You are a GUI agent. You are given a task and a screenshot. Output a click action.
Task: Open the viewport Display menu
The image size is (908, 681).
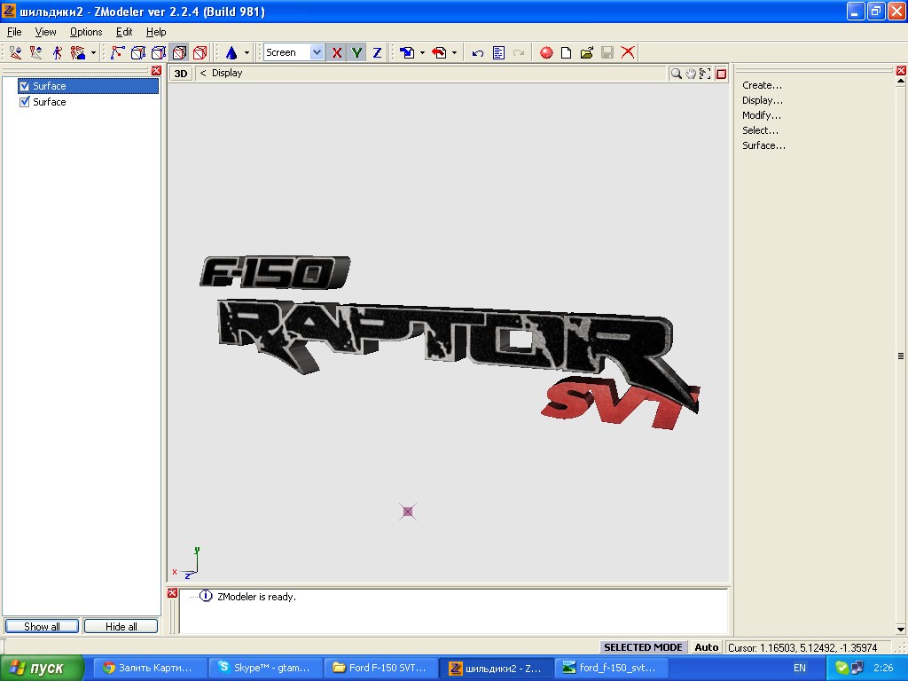pyautogui.click(x=227, y=73)
